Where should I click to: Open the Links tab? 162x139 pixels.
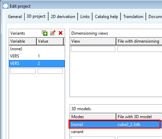[x=85, y=17]
